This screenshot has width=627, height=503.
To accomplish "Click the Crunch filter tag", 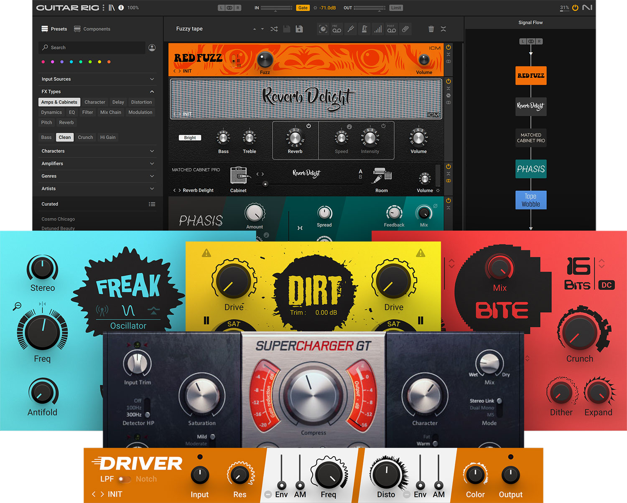I will (x=85, y=137).
